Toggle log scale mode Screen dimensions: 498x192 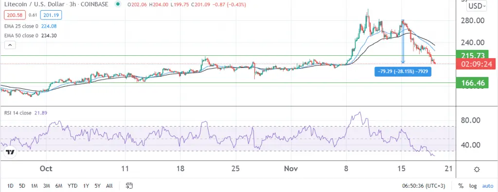click(x=473, y=186)
